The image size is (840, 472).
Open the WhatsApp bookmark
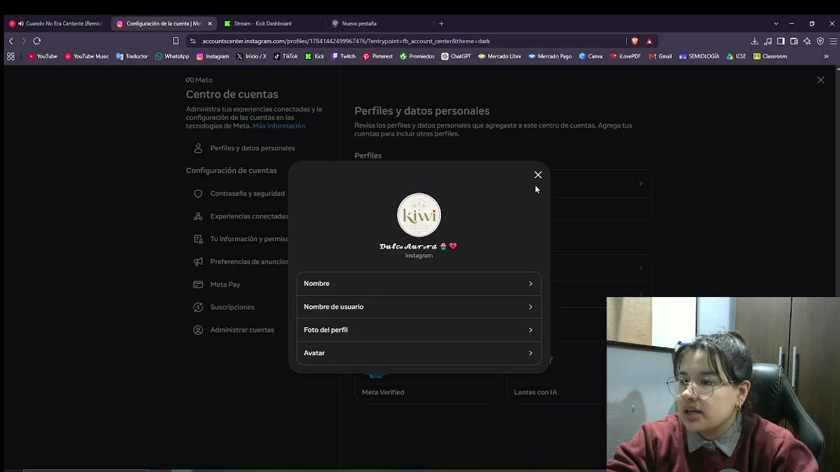[172, 56]
